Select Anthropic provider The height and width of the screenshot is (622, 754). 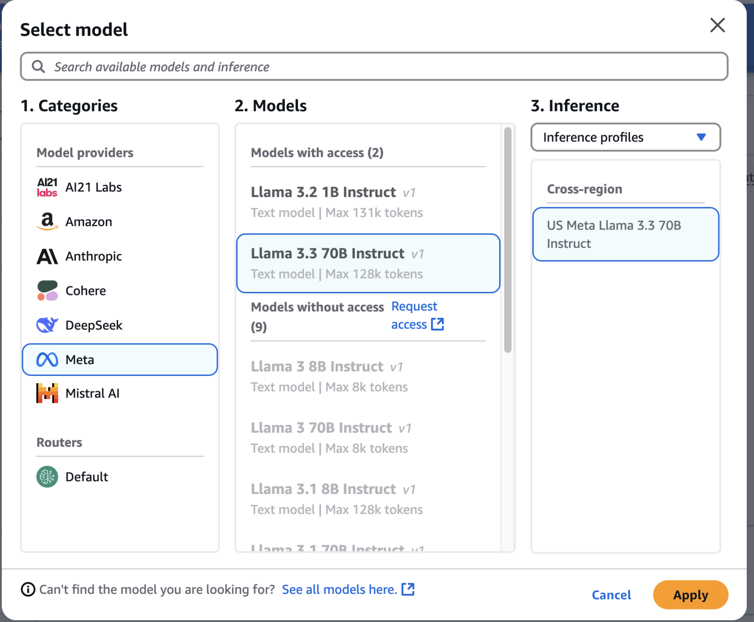(x=120, y=256)
